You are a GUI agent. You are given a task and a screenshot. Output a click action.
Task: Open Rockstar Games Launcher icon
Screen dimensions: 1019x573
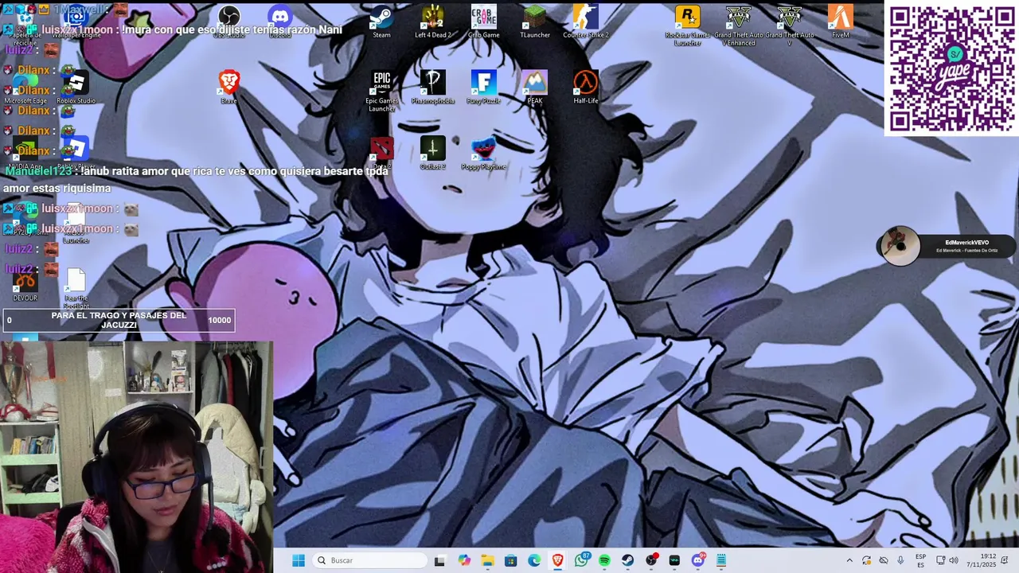coord(688,25)
